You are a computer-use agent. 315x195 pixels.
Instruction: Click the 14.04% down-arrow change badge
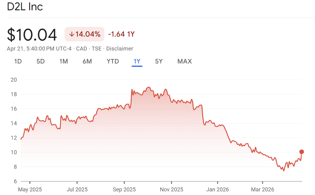click(85, 34)
